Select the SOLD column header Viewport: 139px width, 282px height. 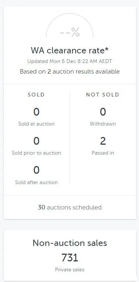tap(36, 95)
